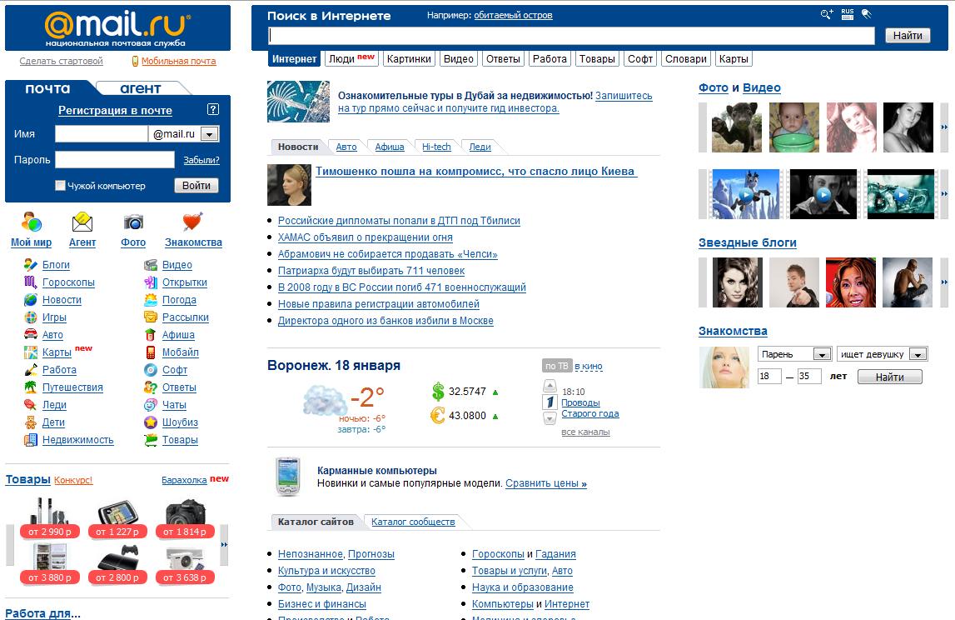Switch to the Картинки search tab
The height and width of the screenshot is (620, 955).
pos(409,59)
